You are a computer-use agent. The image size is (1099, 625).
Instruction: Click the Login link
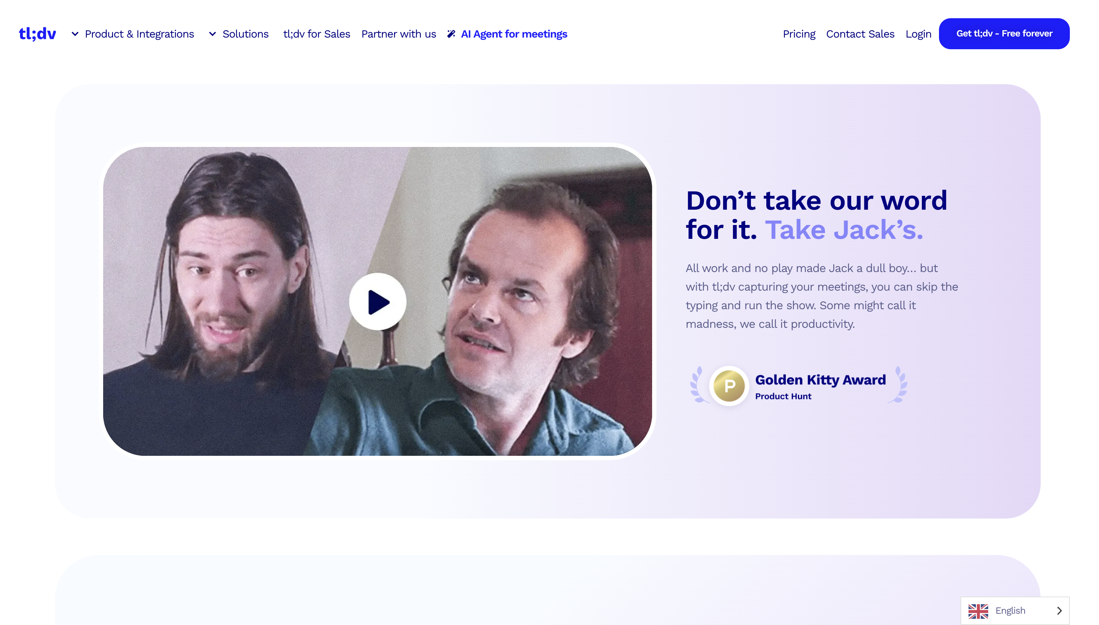(918, 34)
